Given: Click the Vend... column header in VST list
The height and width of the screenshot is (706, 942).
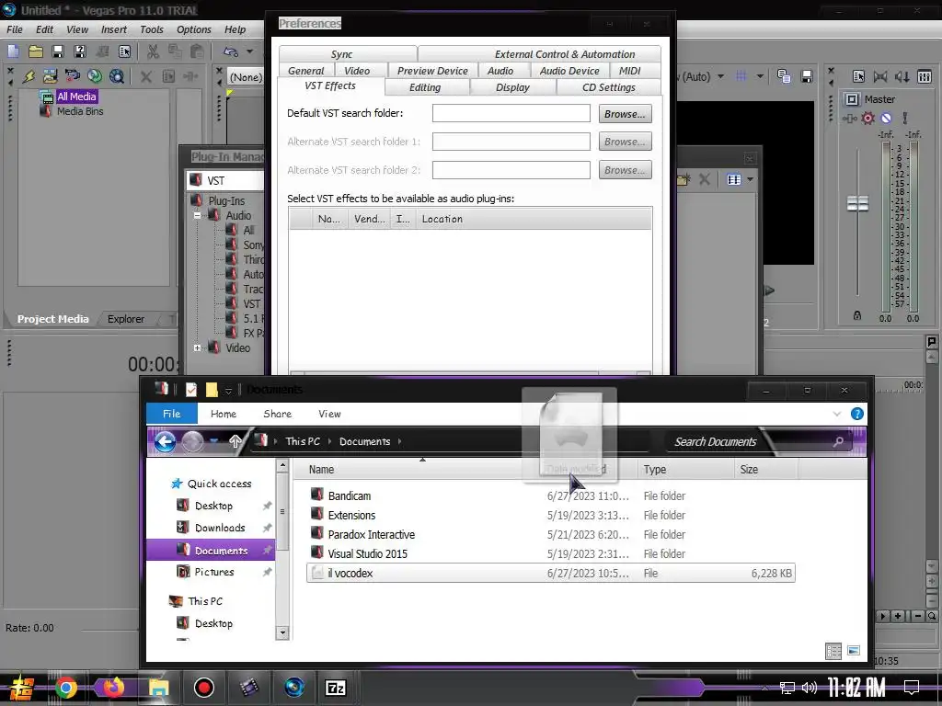Looking at the screenshot, I should click(x=370, y=219).
